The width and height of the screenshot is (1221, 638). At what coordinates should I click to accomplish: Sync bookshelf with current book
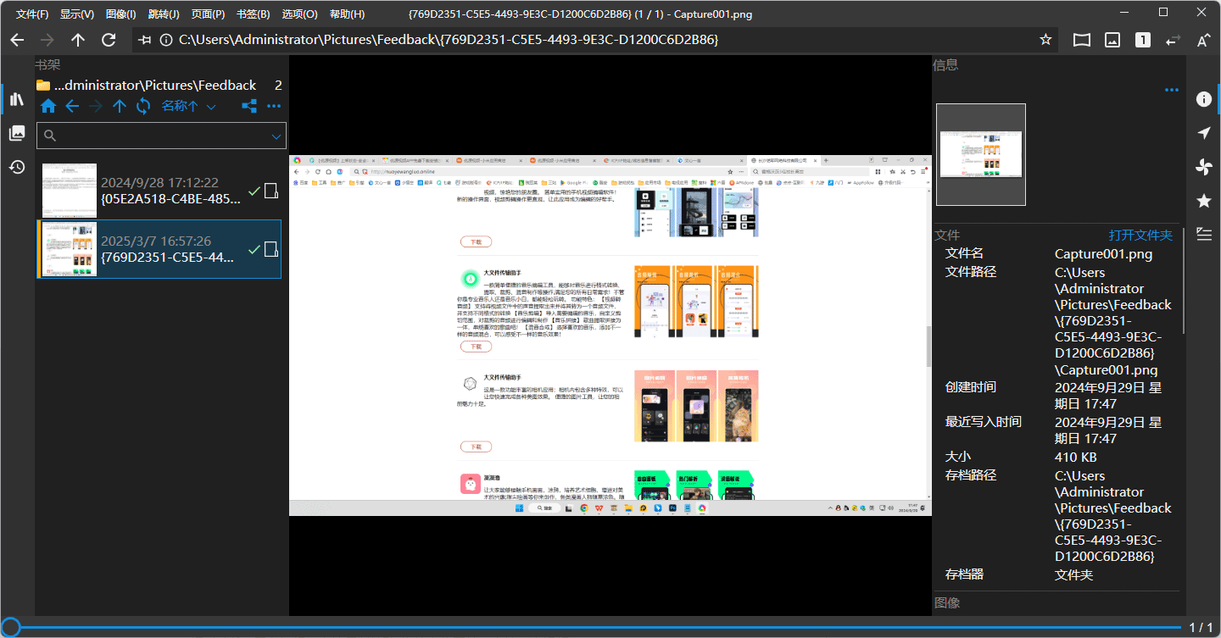pyautogui.click(x=143, y=106)
